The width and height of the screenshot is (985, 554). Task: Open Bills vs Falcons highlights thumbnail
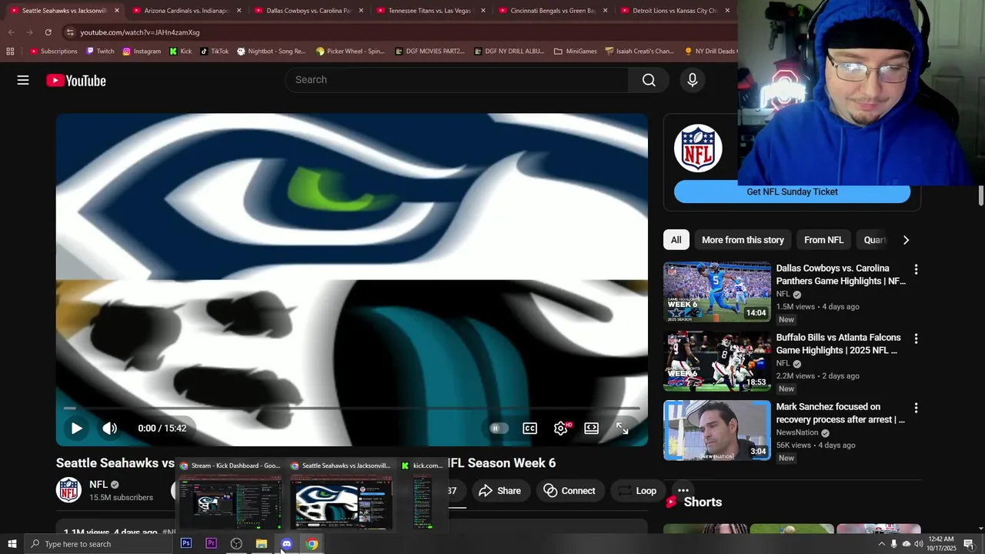[717, 361]
